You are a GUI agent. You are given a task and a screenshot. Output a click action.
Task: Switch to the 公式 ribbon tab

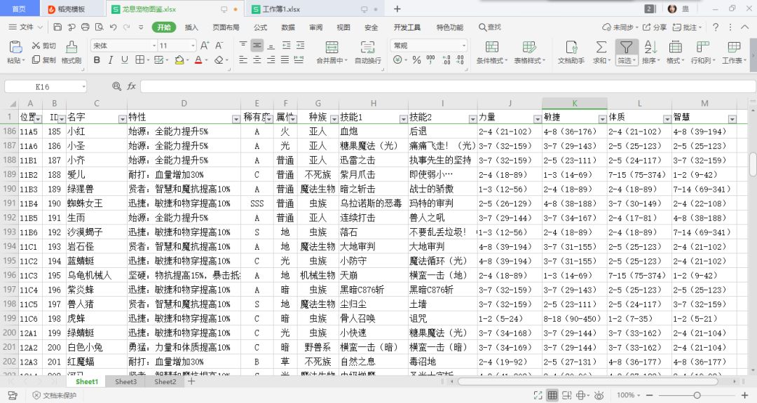click(x=260, y=27)
